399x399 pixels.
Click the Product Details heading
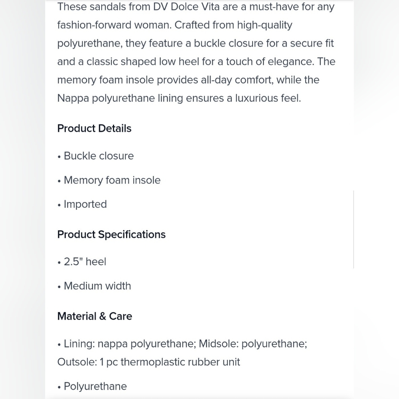click(94, 128)
